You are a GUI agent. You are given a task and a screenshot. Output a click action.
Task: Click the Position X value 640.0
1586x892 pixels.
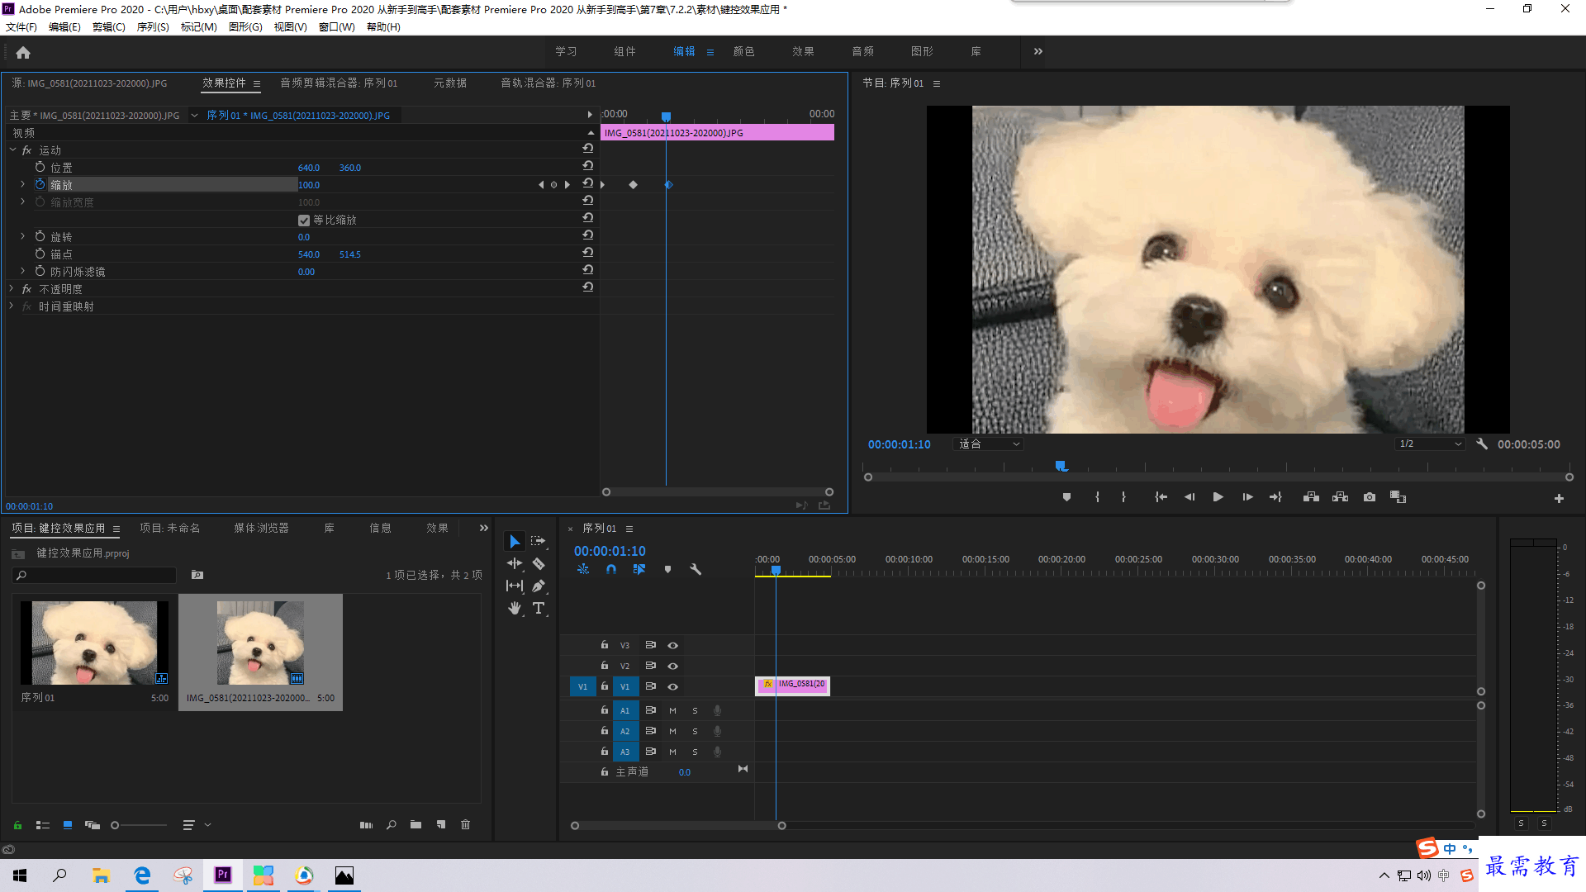coord(309,168)
